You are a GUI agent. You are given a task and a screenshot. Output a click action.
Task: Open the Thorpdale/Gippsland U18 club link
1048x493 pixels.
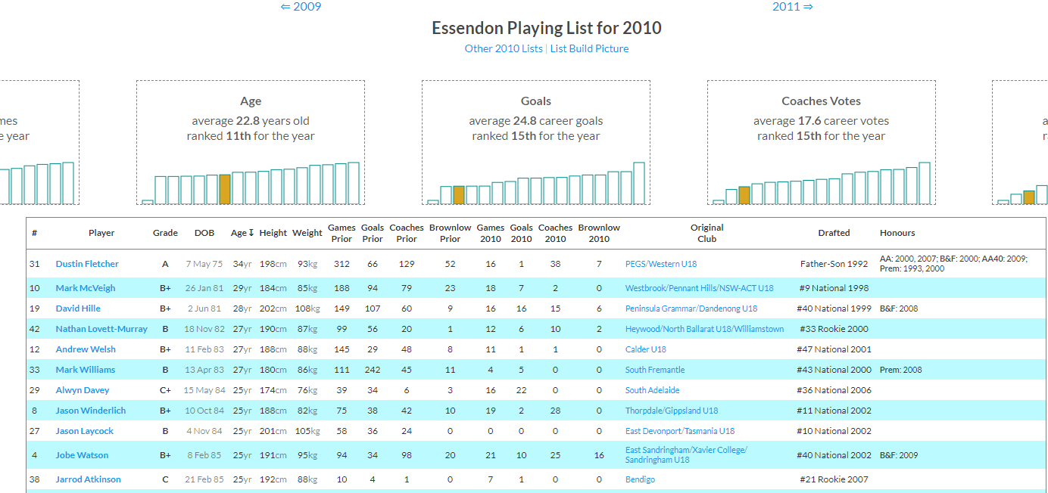point(672,411)
